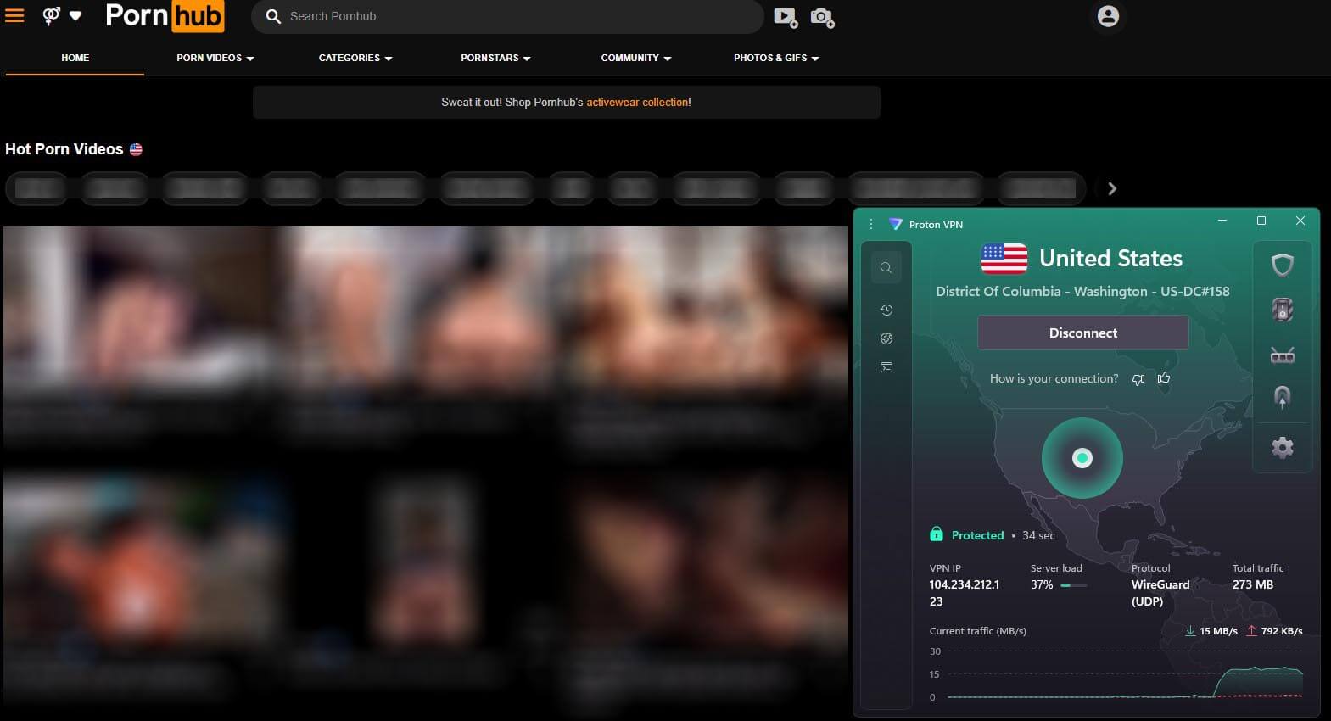Expand the COMMUNITY dropdown menu
The image size is (1331, 721).
(636, 58)
